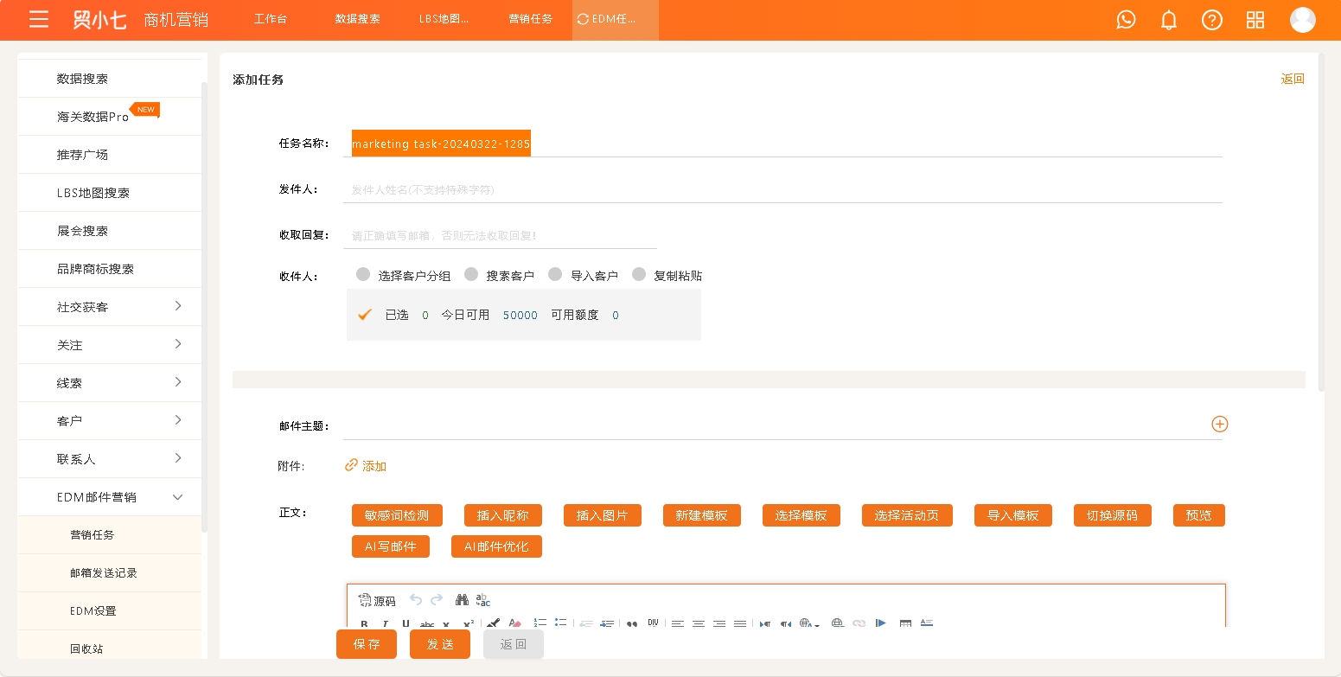Click the 选择模板 button
1341x677 pixels.
pos(801,515)
